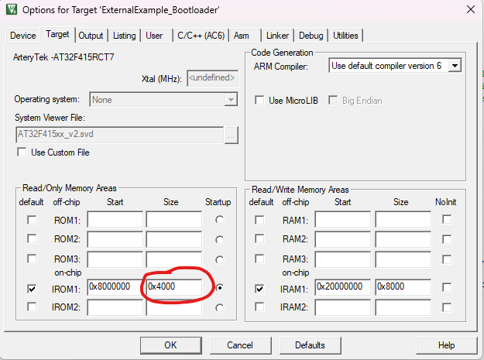This screenshot has height=360, width=484.
Task: Click the browse button beside System Viewer File
Action: [x=231, y=134]
